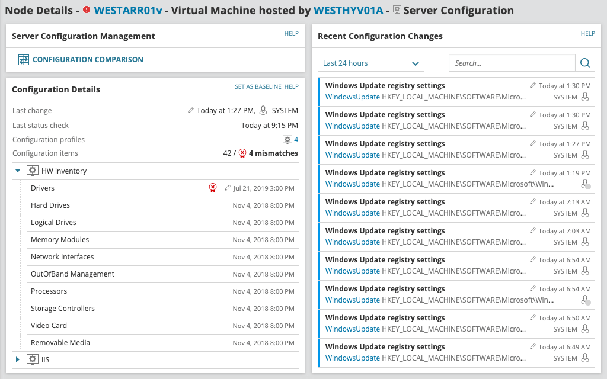Click the Configuration Comparison icon

[x=24, y=59]
